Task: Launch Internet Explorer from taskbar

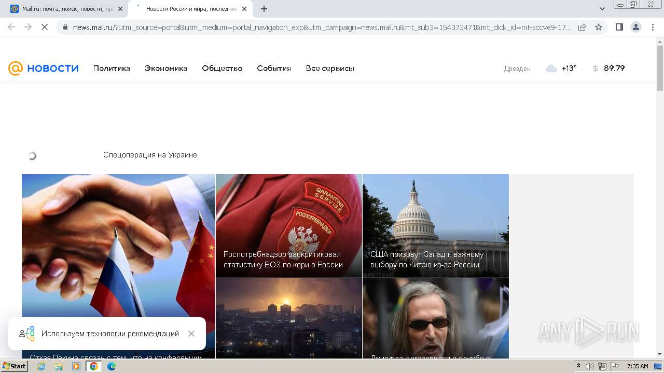Action: (x=41, y=366)
